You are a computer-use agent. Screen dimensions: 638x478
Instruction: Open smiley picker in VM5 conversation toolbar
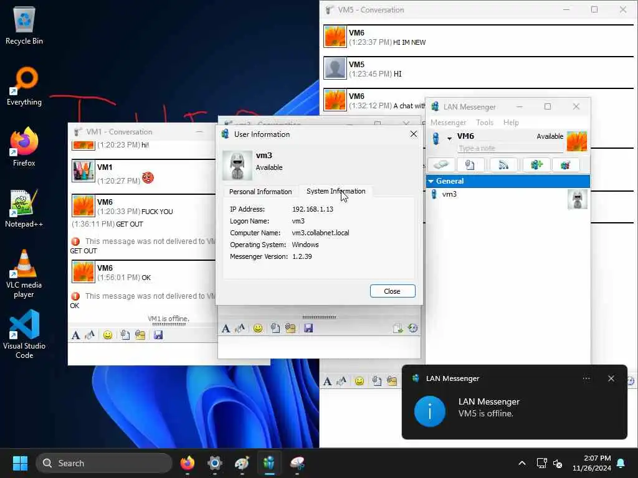tap(359, 382)
